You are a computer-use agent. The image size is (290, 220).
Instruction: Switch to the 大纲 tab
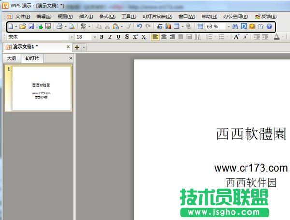click(x=12, y=59)
